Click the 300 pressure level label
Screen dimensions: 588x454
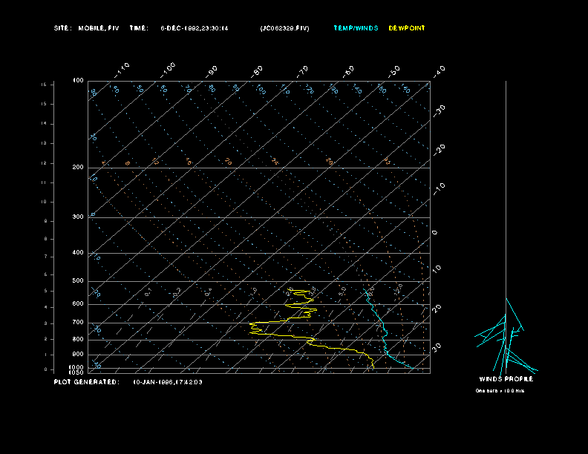78,217
